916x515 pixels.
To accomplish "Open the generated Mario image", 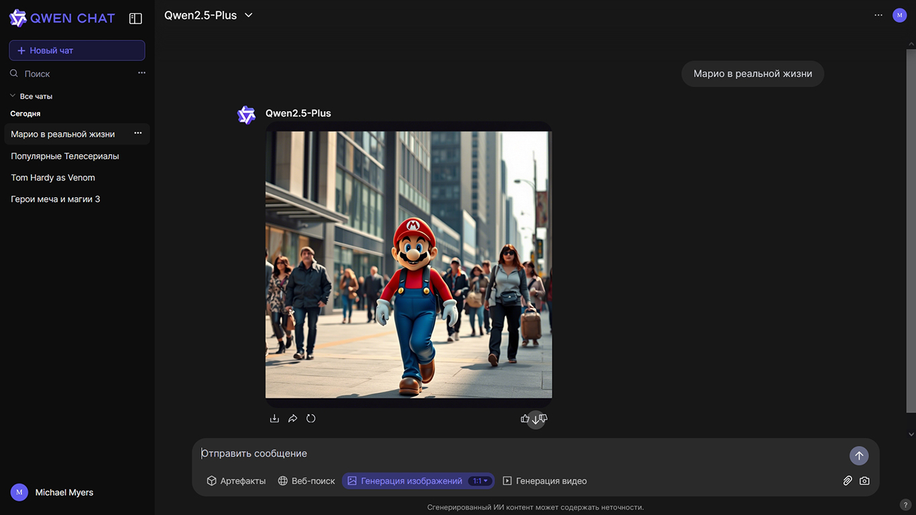I will (408, 264).
